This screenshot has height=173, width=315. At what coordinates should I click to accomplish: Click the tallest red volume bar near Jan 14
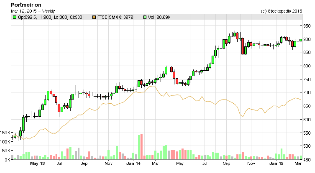tap(142, 147)
